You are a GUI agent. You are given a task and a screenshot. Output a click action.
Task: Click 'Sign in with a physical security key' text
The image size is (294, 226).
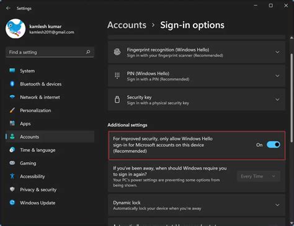coord(158,103)
